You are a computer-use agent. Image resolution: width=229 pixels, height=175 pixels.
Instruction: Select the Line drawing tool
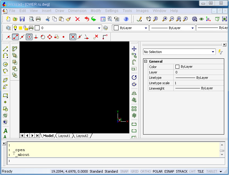[5, 49]
